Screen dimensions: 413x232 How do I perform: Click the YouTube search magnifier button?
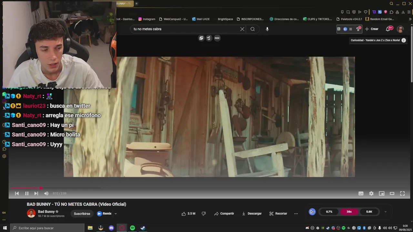click(253, 29)
